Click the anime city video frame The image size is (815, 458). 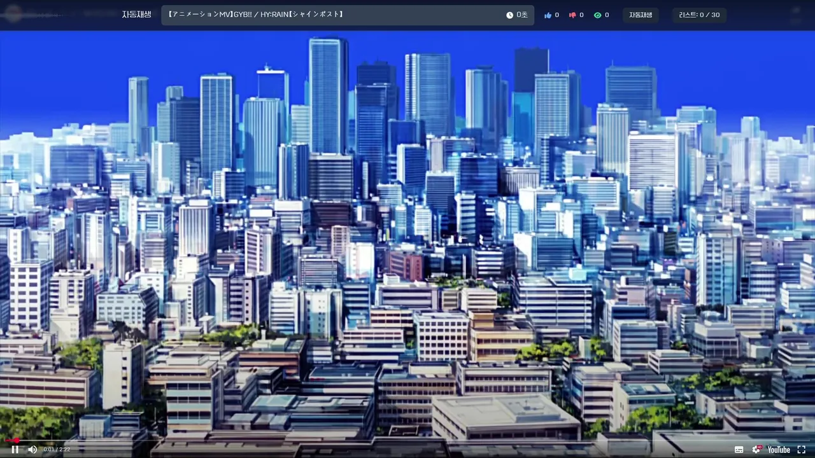[407, 235]
